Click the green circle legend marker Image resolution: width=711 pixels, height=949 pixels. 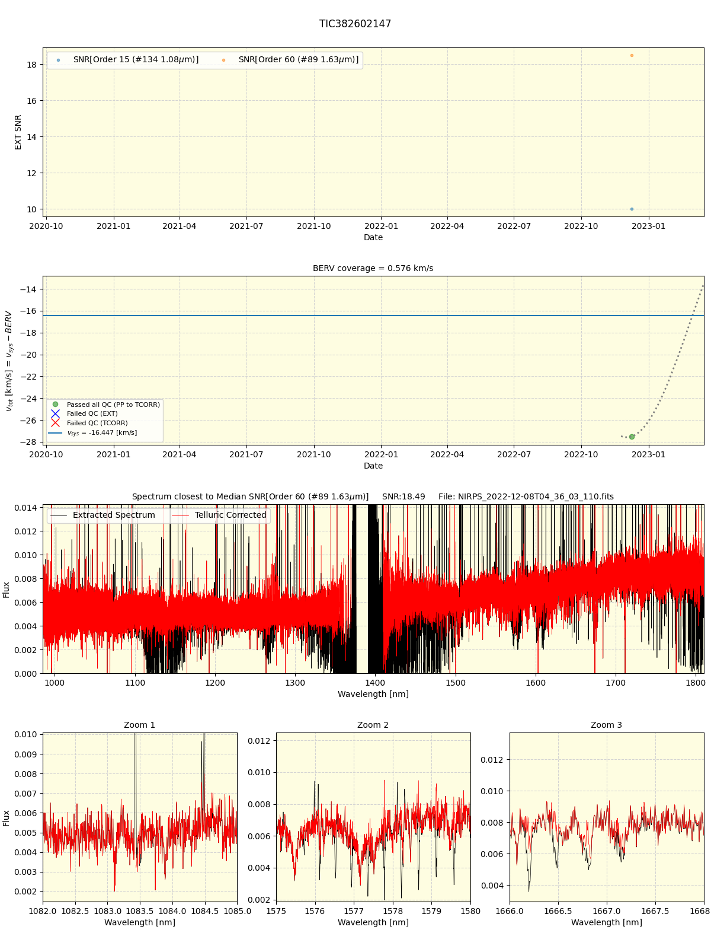click(x=55, y=405)
